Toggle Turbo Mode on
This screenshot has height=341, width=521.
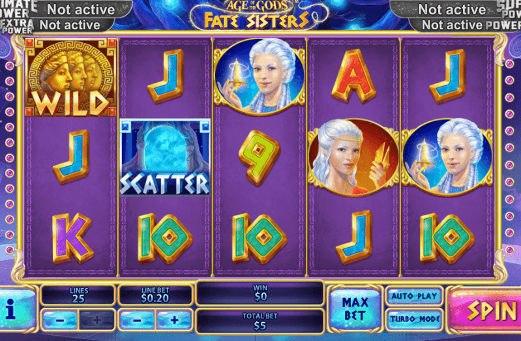[414, 319]
